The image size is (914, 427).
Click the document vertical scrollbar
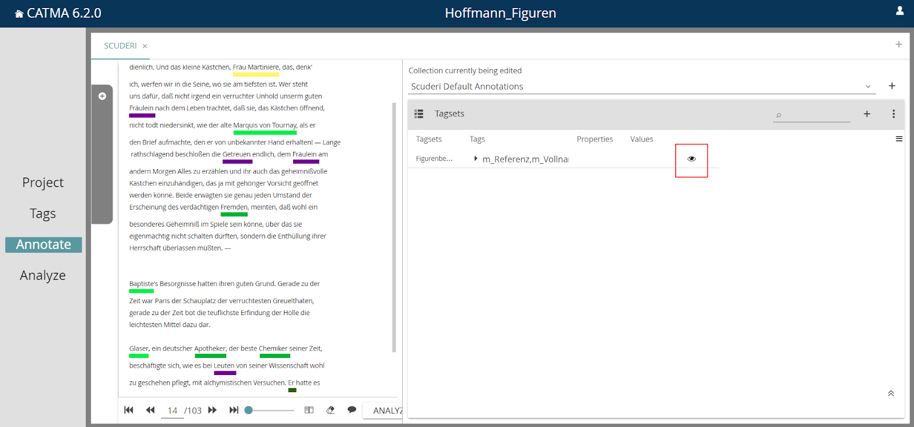click(394, 227)
